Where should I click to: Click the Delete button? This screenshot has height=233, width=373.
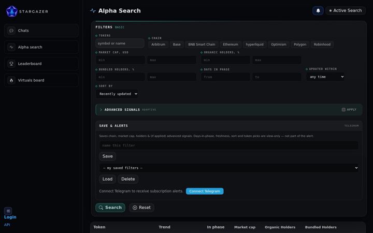tap(128, 179)
